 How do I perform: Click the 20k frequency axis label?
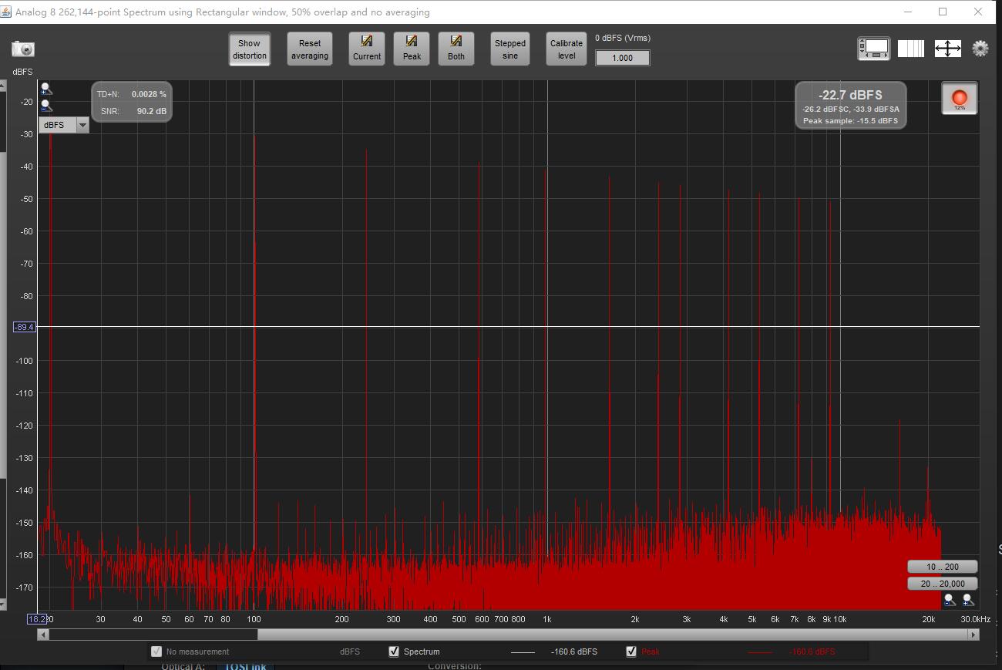tap(929, 619)
